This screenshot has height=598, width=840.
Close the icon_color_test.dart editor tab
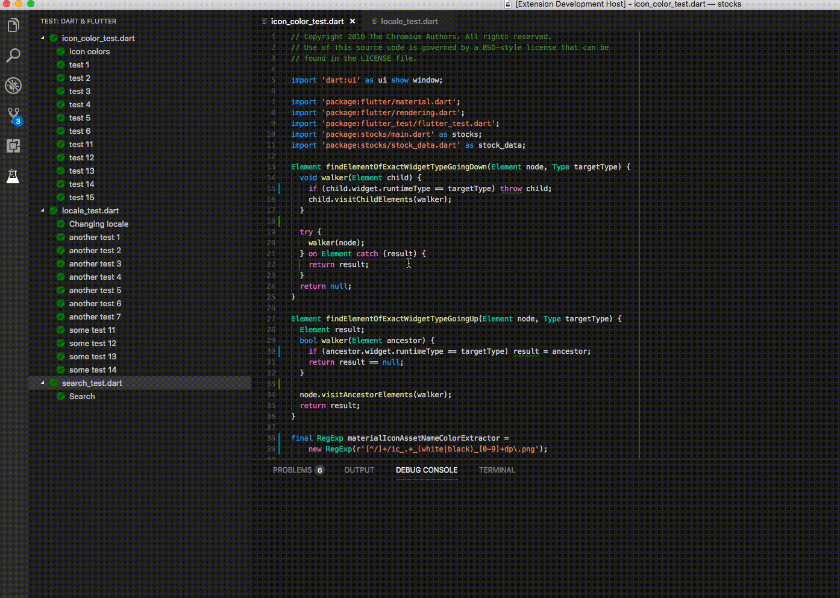point(353,21)
